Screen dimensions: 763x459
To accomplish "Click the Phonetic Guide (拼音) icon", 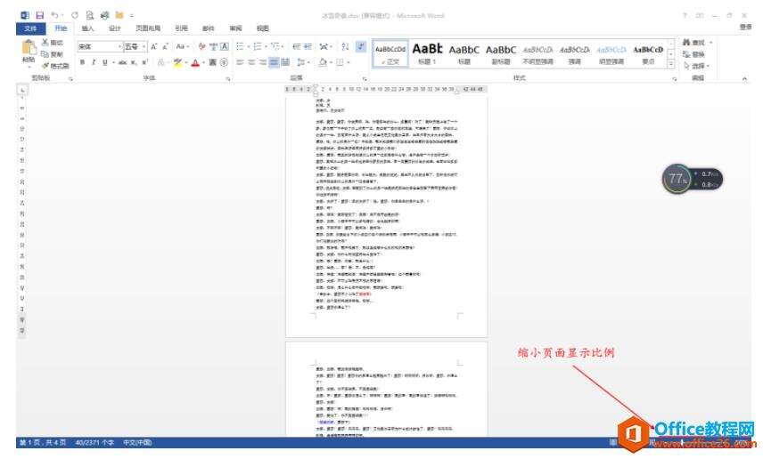I will (213, 46).
